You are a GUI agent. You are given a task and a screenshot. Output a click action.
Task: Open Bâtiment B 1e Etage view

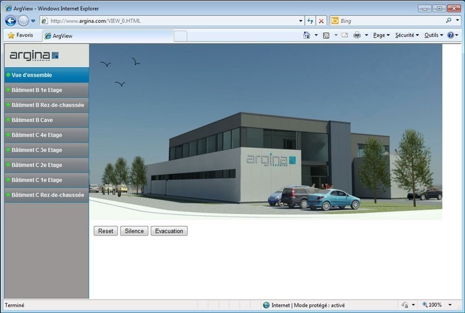click(47, 90)
